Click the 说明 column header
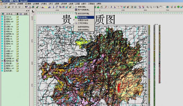Image resolution: width=183 pixels, height=106 pixels. 25,14
